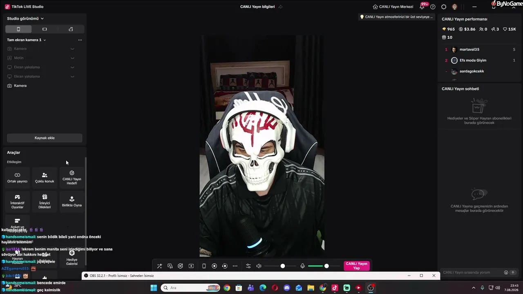This screenshot has height=294, width=523.
Task: Click the CANLI Yayın sırasında yorum input
Action: pos(472,272)
